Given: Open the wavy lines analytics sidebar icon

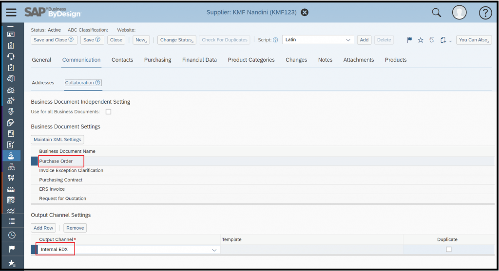Looking at the screenshot, I should 11,211.
